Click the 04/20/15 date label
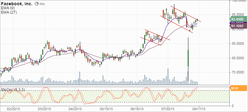Screen dimensions: 248x112 75,109
